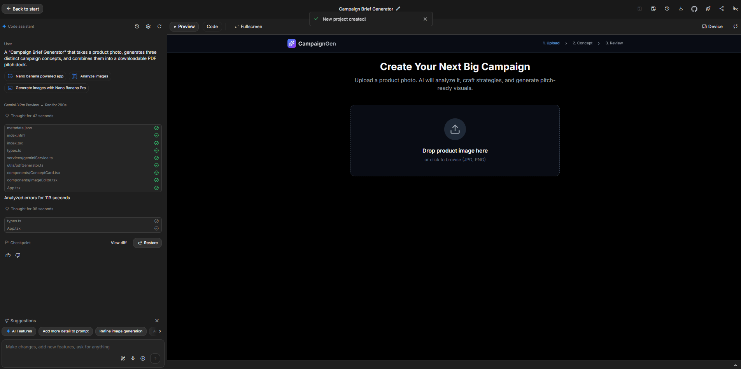Click the attach file plus icon
Image resolution: width=741 pixels, height=369 pixels.
(143, 358)
